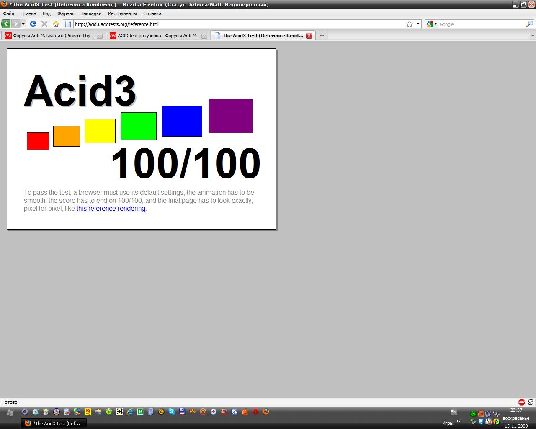Click the blue shield question tray icon

481,421
